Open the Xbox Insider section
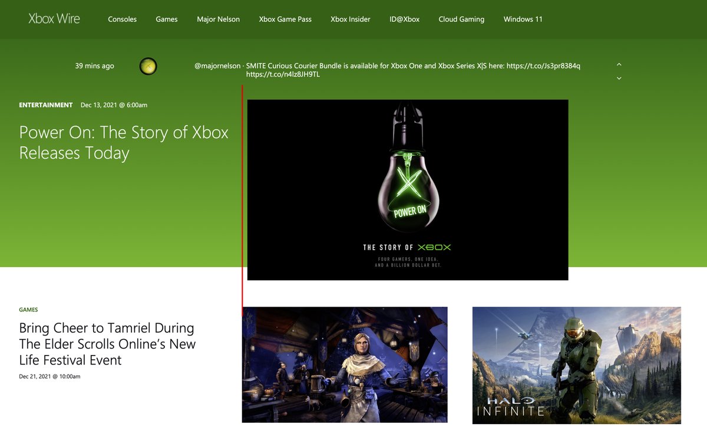 351,19
